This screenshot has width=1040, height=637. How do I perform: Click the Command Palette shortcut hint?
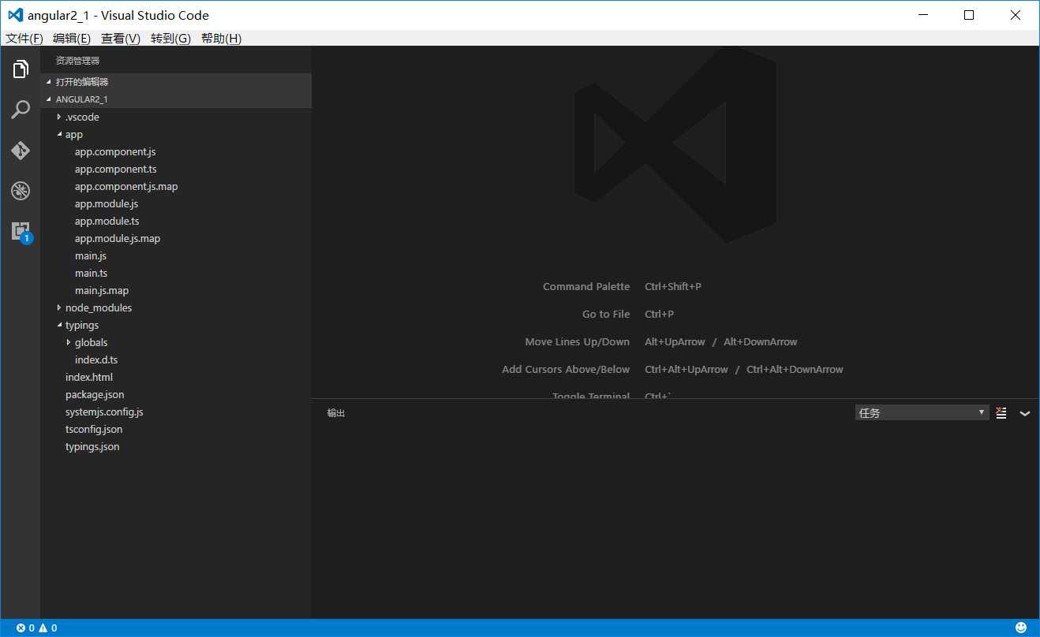pyautogui.click(x=586, y=286)
